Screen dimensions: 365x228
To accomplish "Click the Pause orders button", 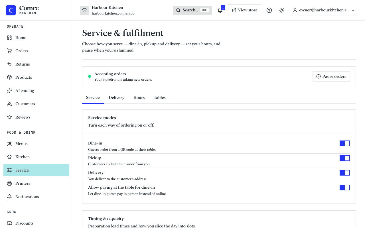I will (331, 76).
